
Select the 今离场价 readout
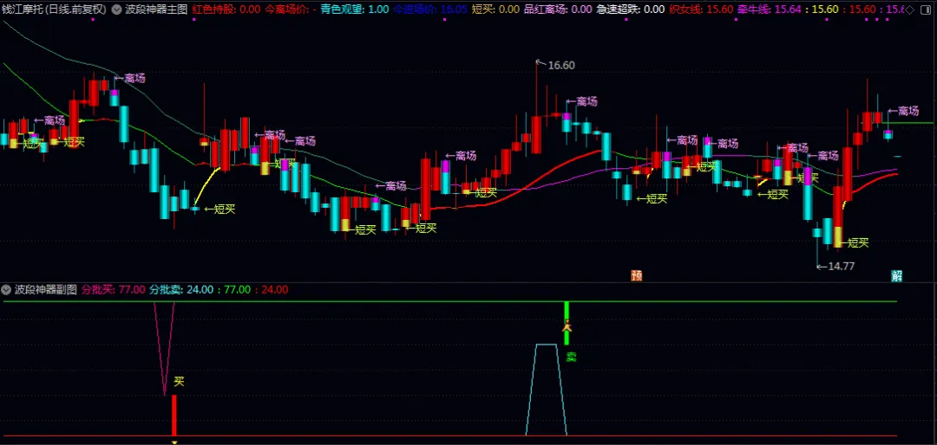tap(291, 10)
